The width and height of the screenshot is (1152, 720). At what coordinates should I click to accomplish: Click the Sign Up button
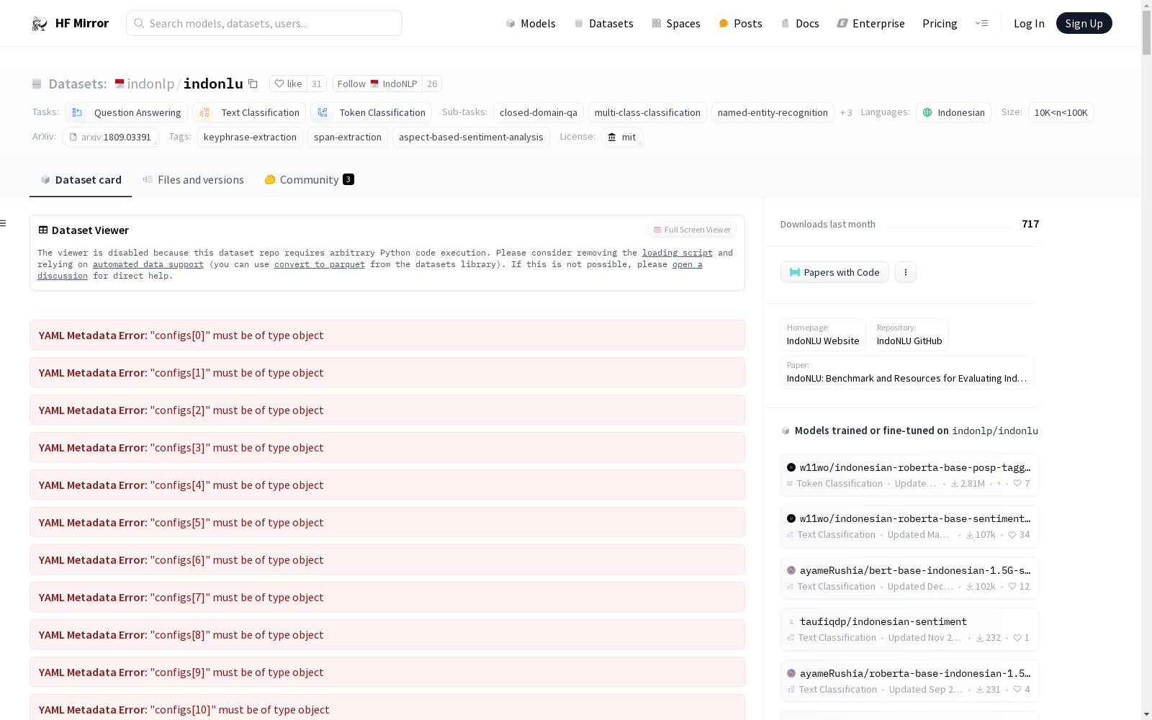tap(1084, 23)
